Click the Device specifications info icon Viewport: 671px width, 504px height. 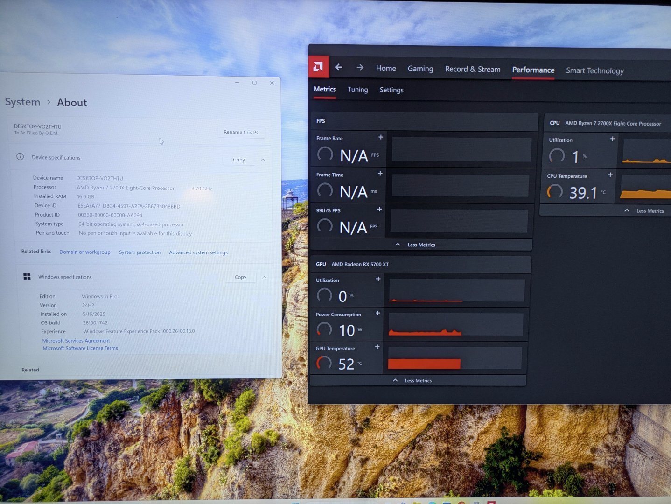coord(20,157)
